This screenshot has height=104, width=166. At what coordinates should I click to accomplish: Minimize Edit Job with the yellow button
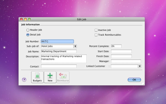[x=25, y=19]
